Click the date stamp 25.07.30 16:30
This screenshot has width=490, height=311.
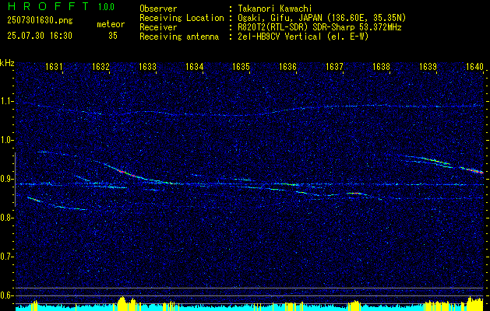[x=40, y=36]
